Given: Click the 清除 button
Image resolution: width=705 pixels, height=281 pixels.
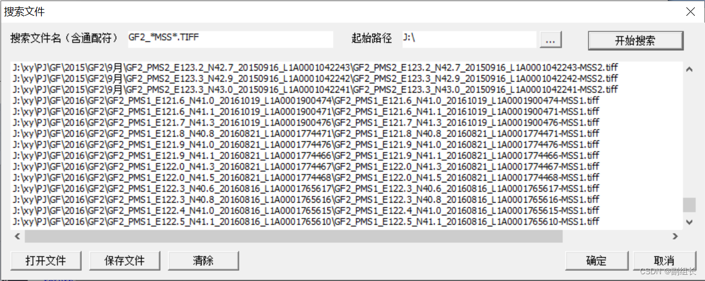Looking at the screenshot, I should (x=203, y=260).
